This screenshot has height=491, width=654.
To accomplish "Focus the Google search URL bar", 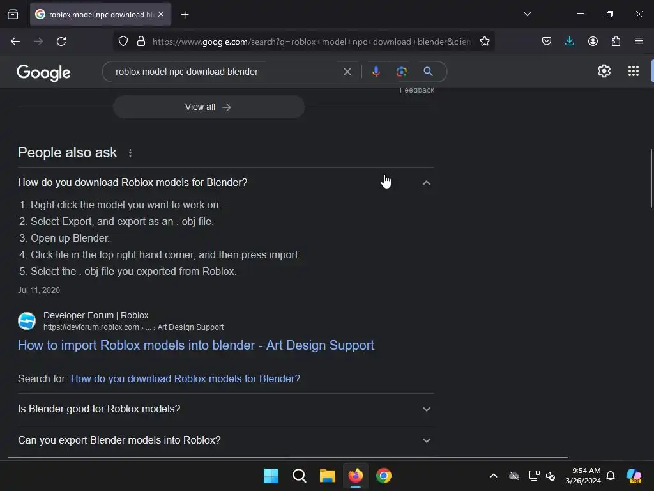I will [x=311, y=42].
